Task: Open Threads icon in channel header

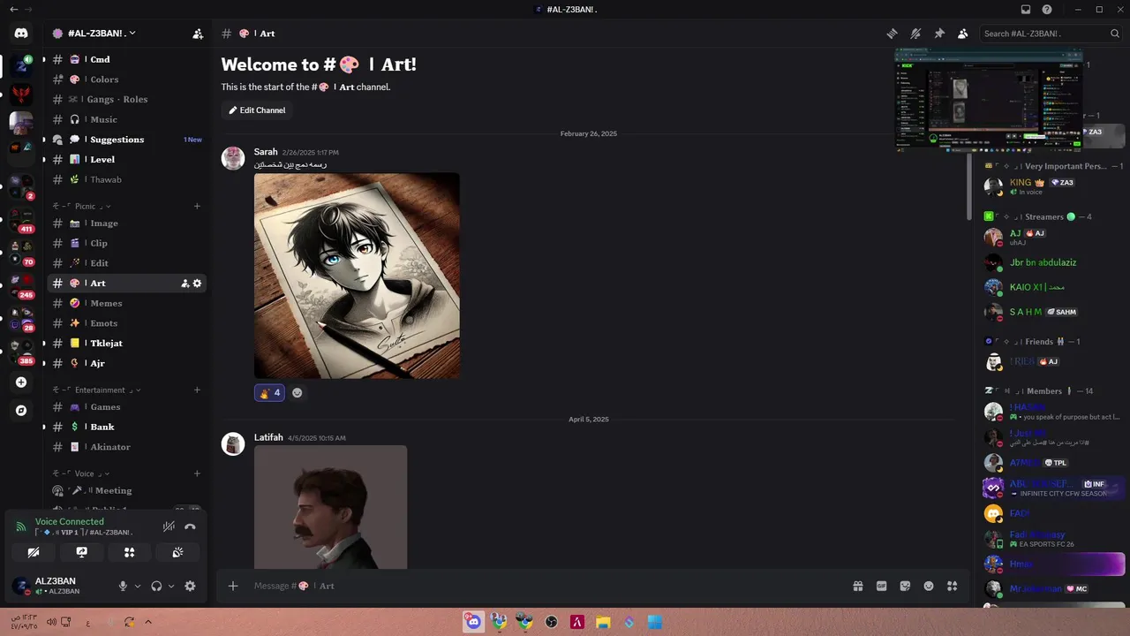Action: click(x=893, y=34)
